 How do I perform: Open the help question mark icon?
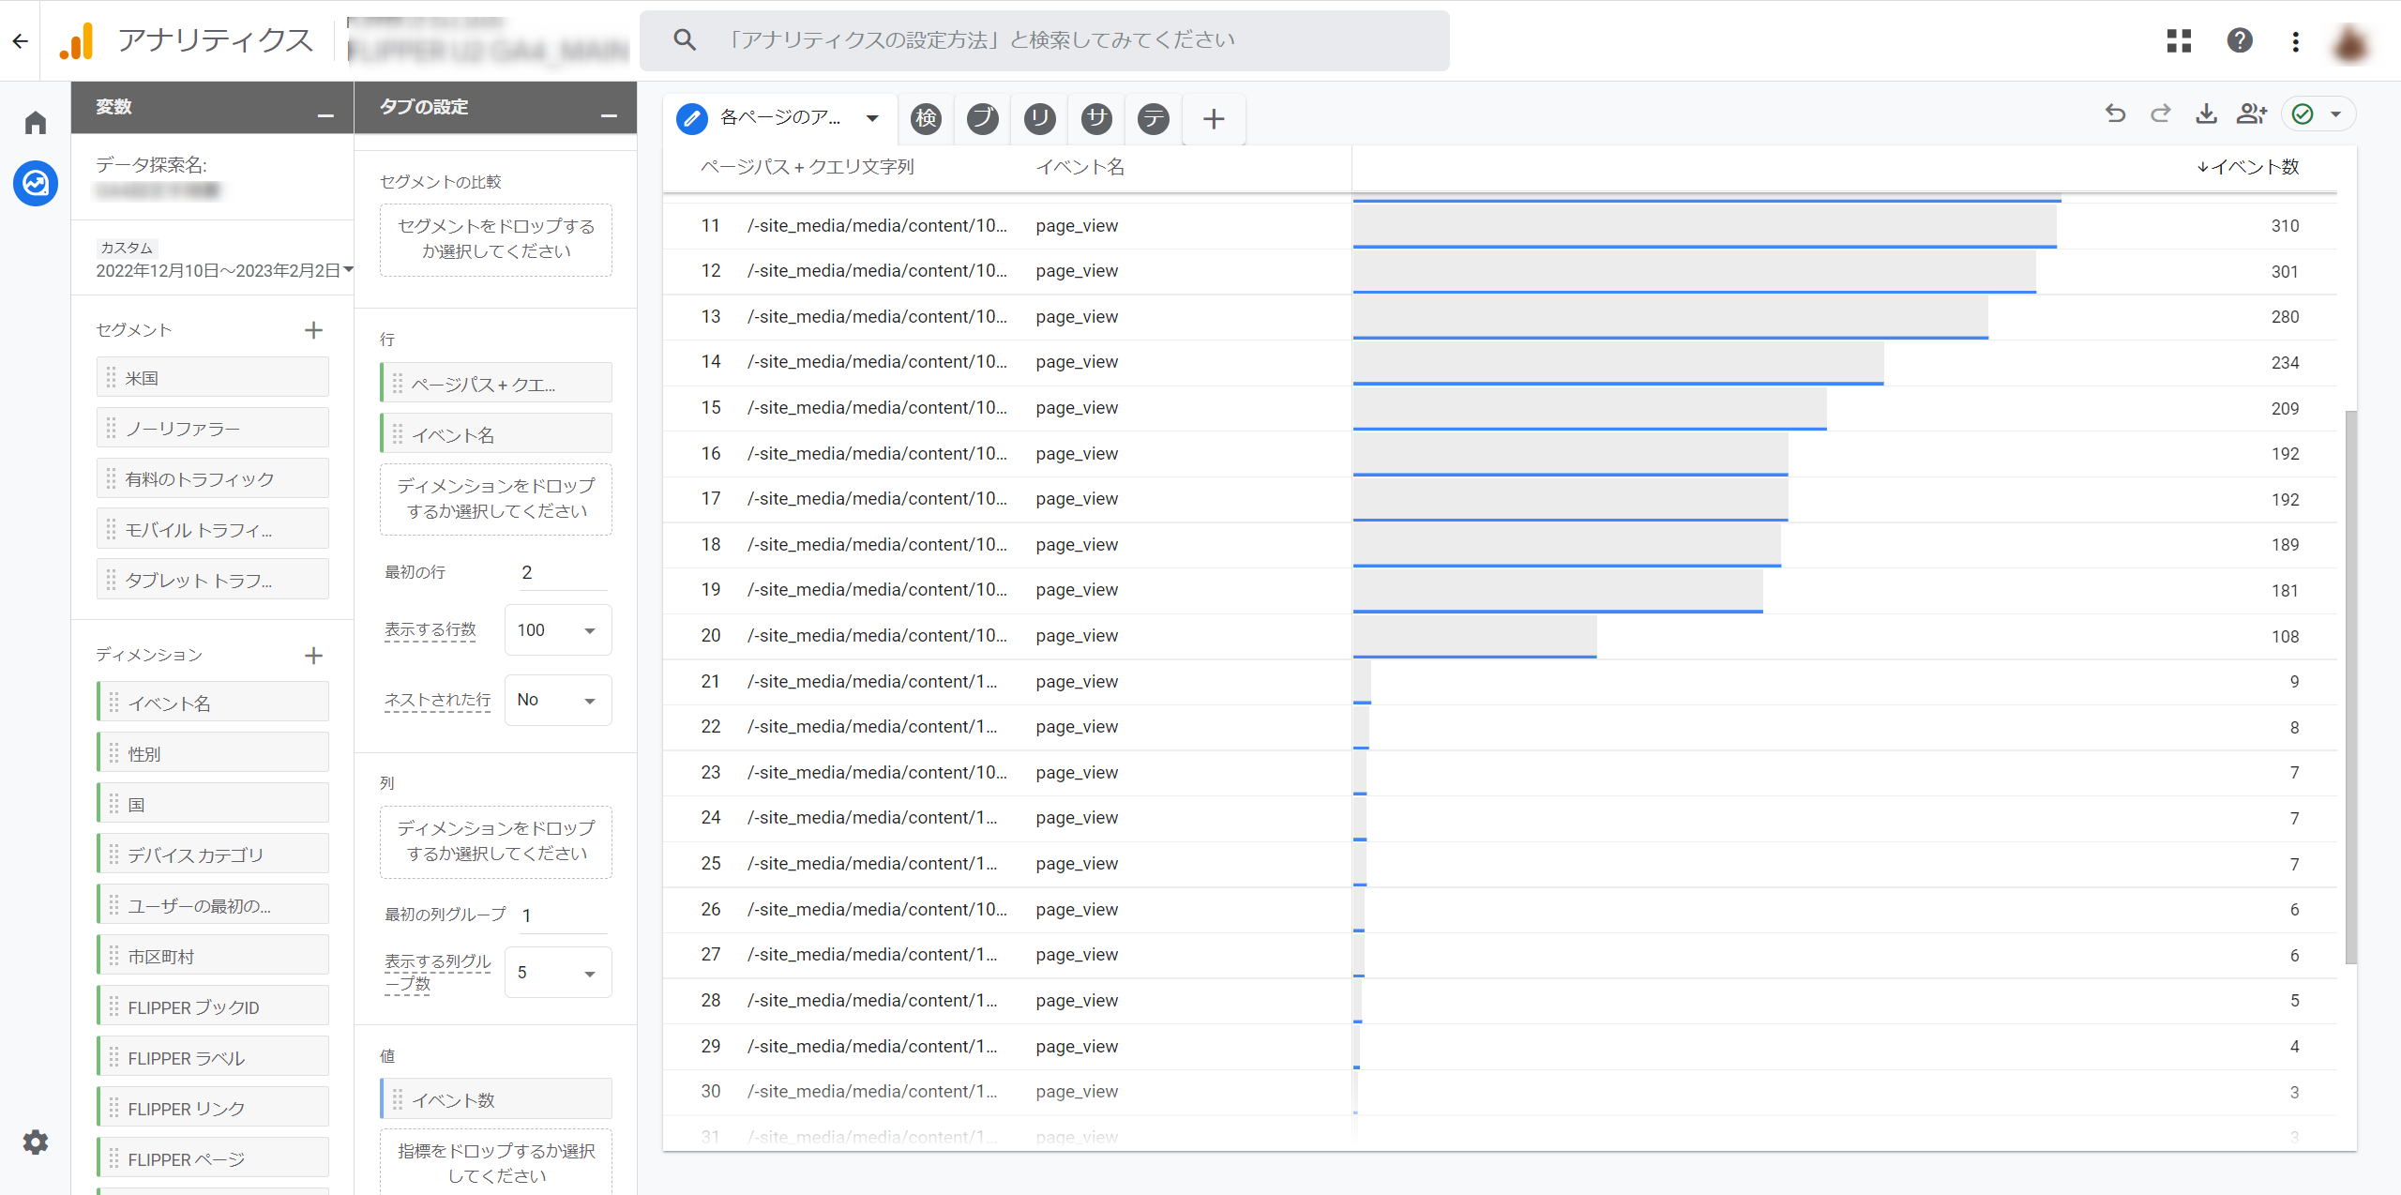pyautogui.click(x=2240, y=40)
